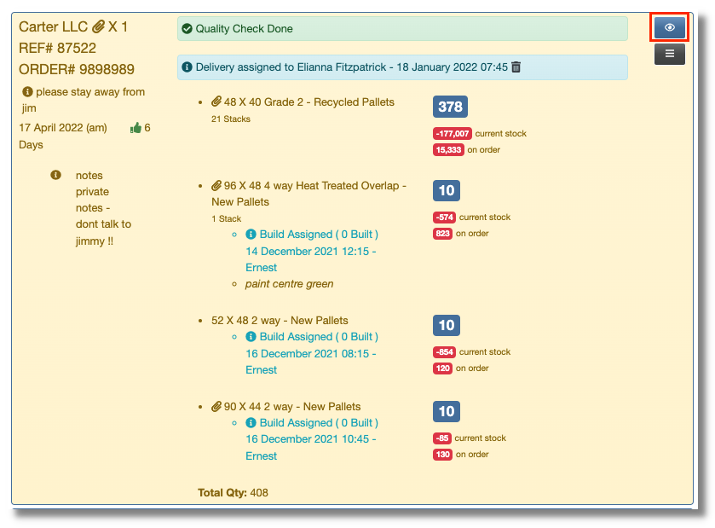The width and height of the screenshot is (715, 528).
Task: Click '21 Stacks' text
Action: (231, 119)
